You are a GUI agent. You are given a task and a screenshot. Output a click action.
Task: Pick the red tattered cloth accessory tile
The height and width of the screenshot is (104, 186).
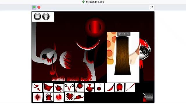click(x=48, y=87)
